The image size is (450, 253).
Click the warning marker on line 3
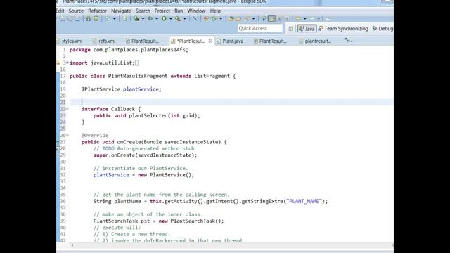coord(58,63)
